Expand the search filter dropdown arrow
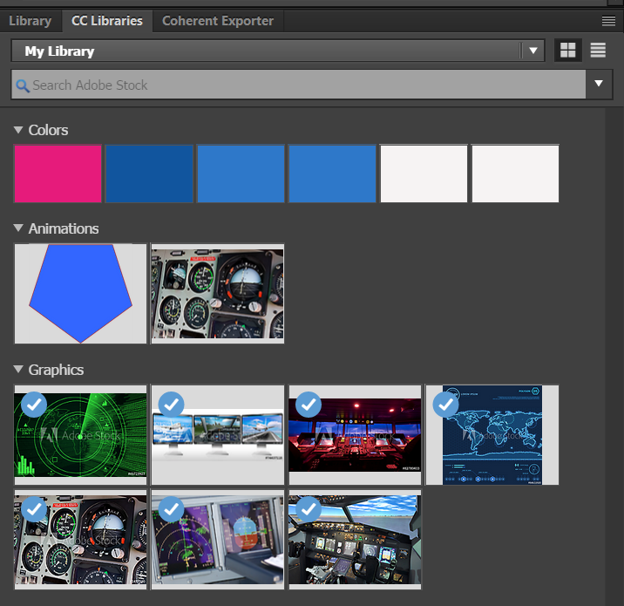624x606 pixels. tap(599, 85)
